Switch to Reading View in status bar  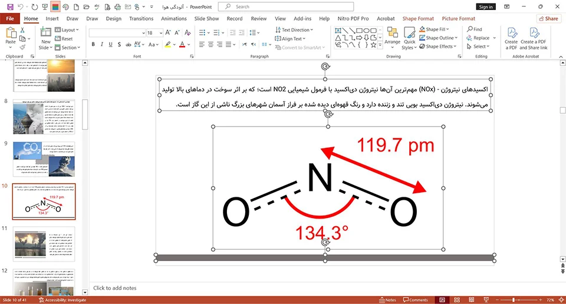[x=472, y=300]
